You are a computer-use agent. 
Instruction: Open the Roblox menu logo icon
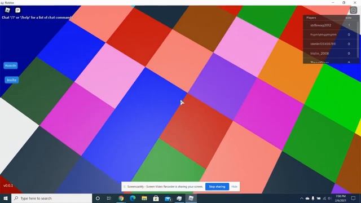[x=7, y=10]
